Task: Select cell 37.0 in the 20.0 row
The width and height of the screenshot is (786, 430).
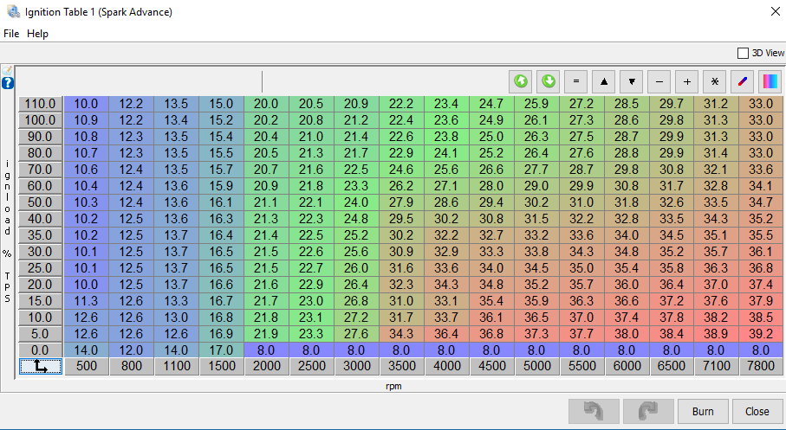Action: [716, 285]
